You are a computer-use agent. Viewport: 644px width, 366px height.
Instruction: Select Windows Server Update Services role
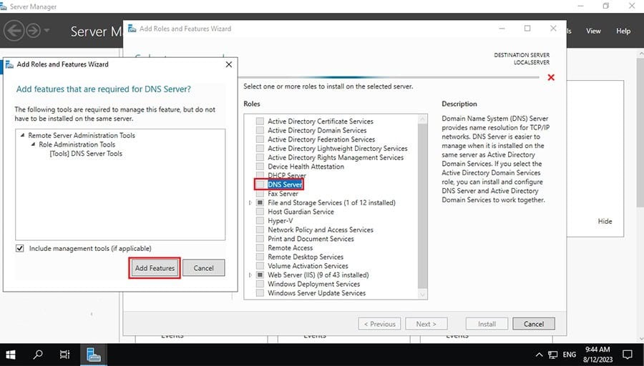[x=317, y=292]
